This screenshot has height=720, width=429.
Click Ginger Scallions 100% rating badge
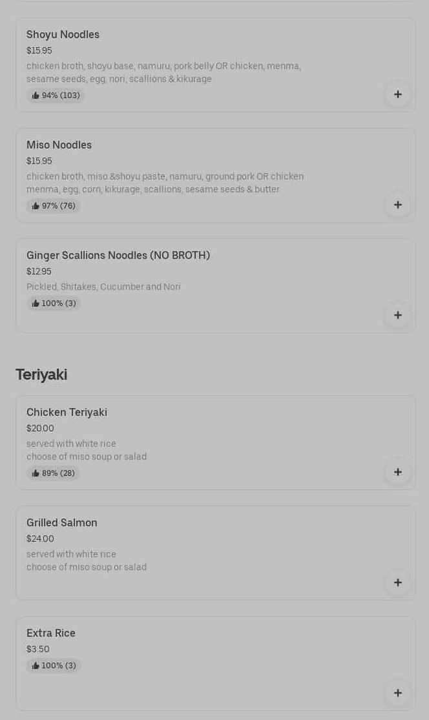pos(54,303)
